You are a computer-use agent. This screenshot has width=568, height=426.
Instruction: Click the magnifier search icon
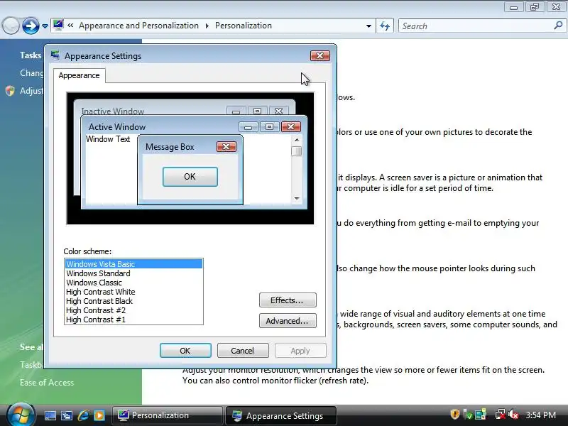point(558,26)
